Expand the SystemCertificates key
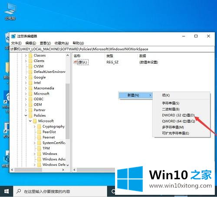The height and width of the screenshot is (197, 217). (34, 143)
